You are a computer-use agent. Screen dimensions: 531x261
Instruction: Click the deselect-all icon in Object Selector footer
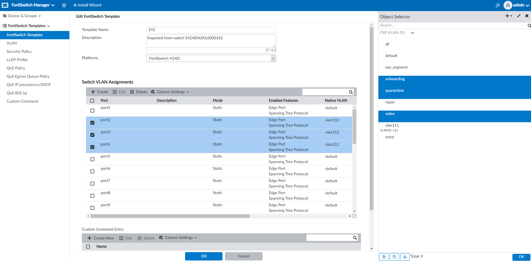tap(395, 257)
